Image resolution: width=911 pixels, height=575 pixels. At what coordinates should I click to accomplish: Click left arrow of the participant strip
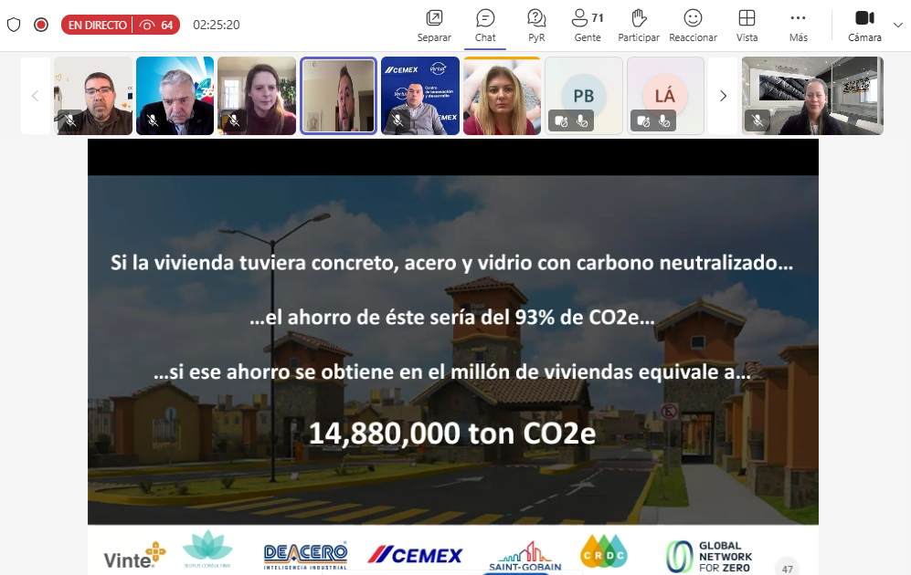34,95
